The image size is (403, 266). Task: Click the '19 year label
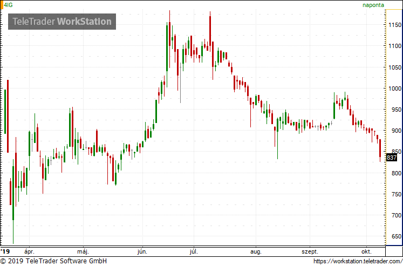coord(5,251)
